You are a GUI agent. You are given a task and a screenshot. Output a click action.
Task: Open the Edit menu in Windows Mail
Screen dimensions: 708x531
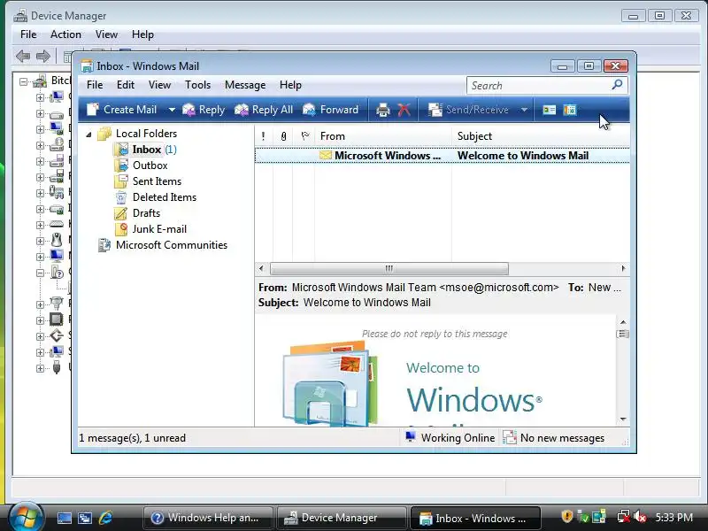click(125, 85)
